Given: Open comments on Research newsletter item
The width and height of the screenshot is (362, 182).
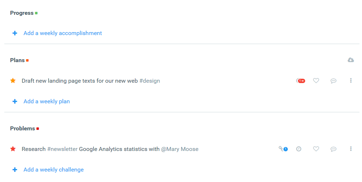Looking at the screenshot, I should (333, 149).
